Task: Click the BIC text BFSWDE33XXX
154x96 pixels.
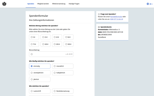Action: click(x=107, y=35)
